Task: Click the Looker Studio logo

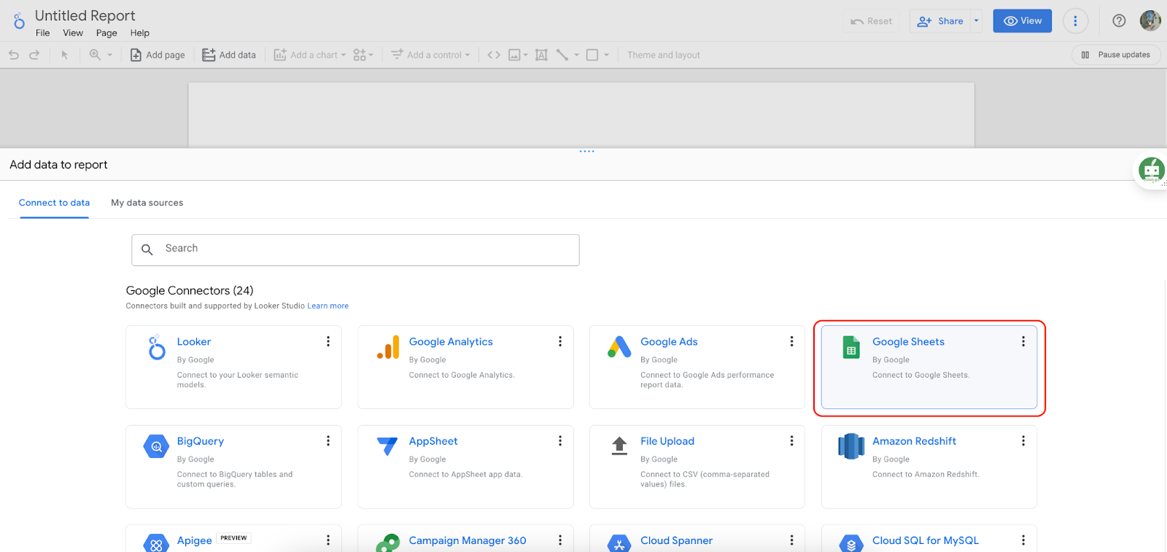Action: 19,21
